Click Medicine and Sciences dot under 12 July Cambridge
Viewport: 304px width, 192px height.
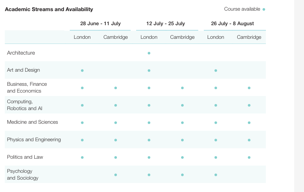click(182, 122)
